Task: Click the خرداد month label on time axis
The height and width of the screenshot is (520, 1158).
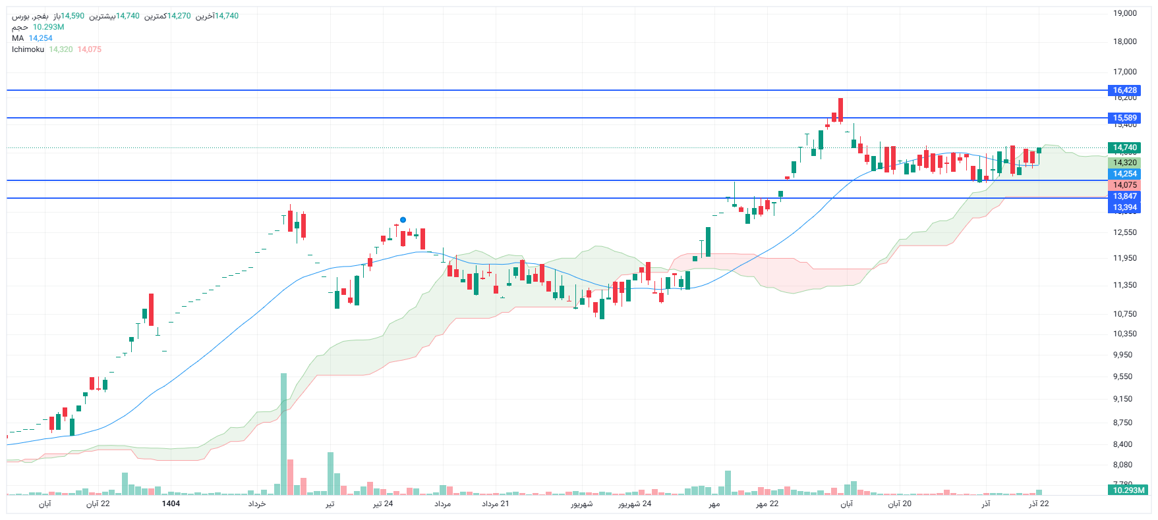Action: pyautogui.click(x=256, y=504)
